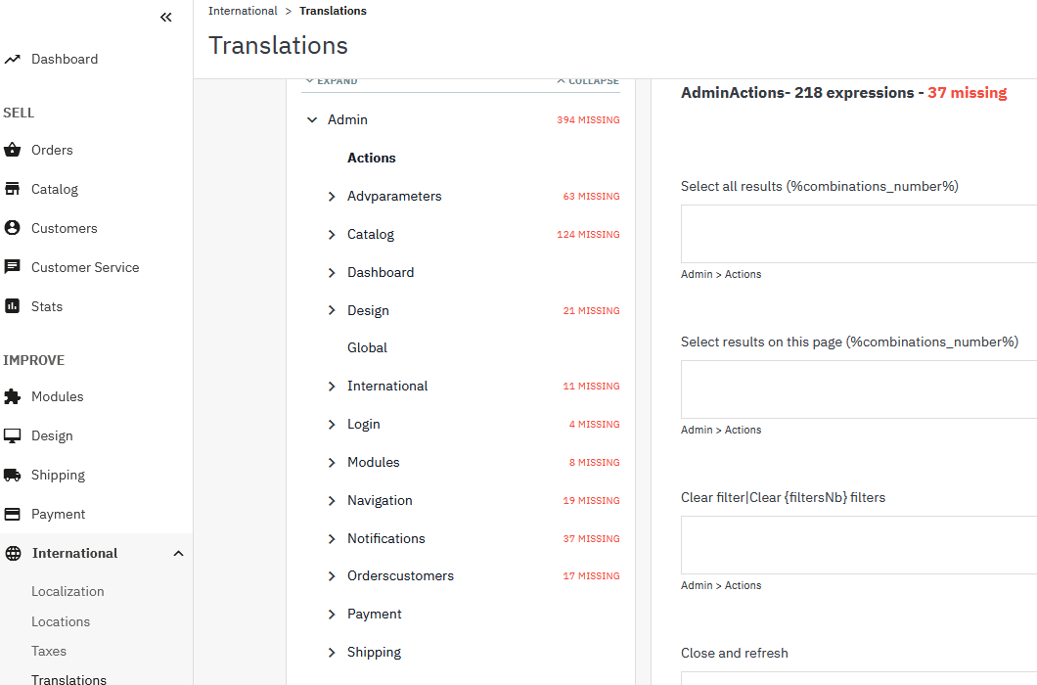This screenshot has width=1037, height=685.
Task: Click the Payment credit card icon
Action: coord(12,514)
